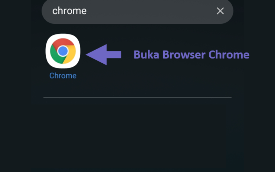Image resolution: width=275 pixels, height=172 pixels.
Task: Tap the blue "Chrome" label under the icon
Action: point(63,76)
